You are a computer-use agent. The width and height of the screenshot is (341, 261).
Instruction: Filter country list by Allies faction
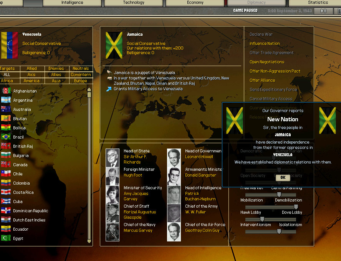(x=56, y=74)
